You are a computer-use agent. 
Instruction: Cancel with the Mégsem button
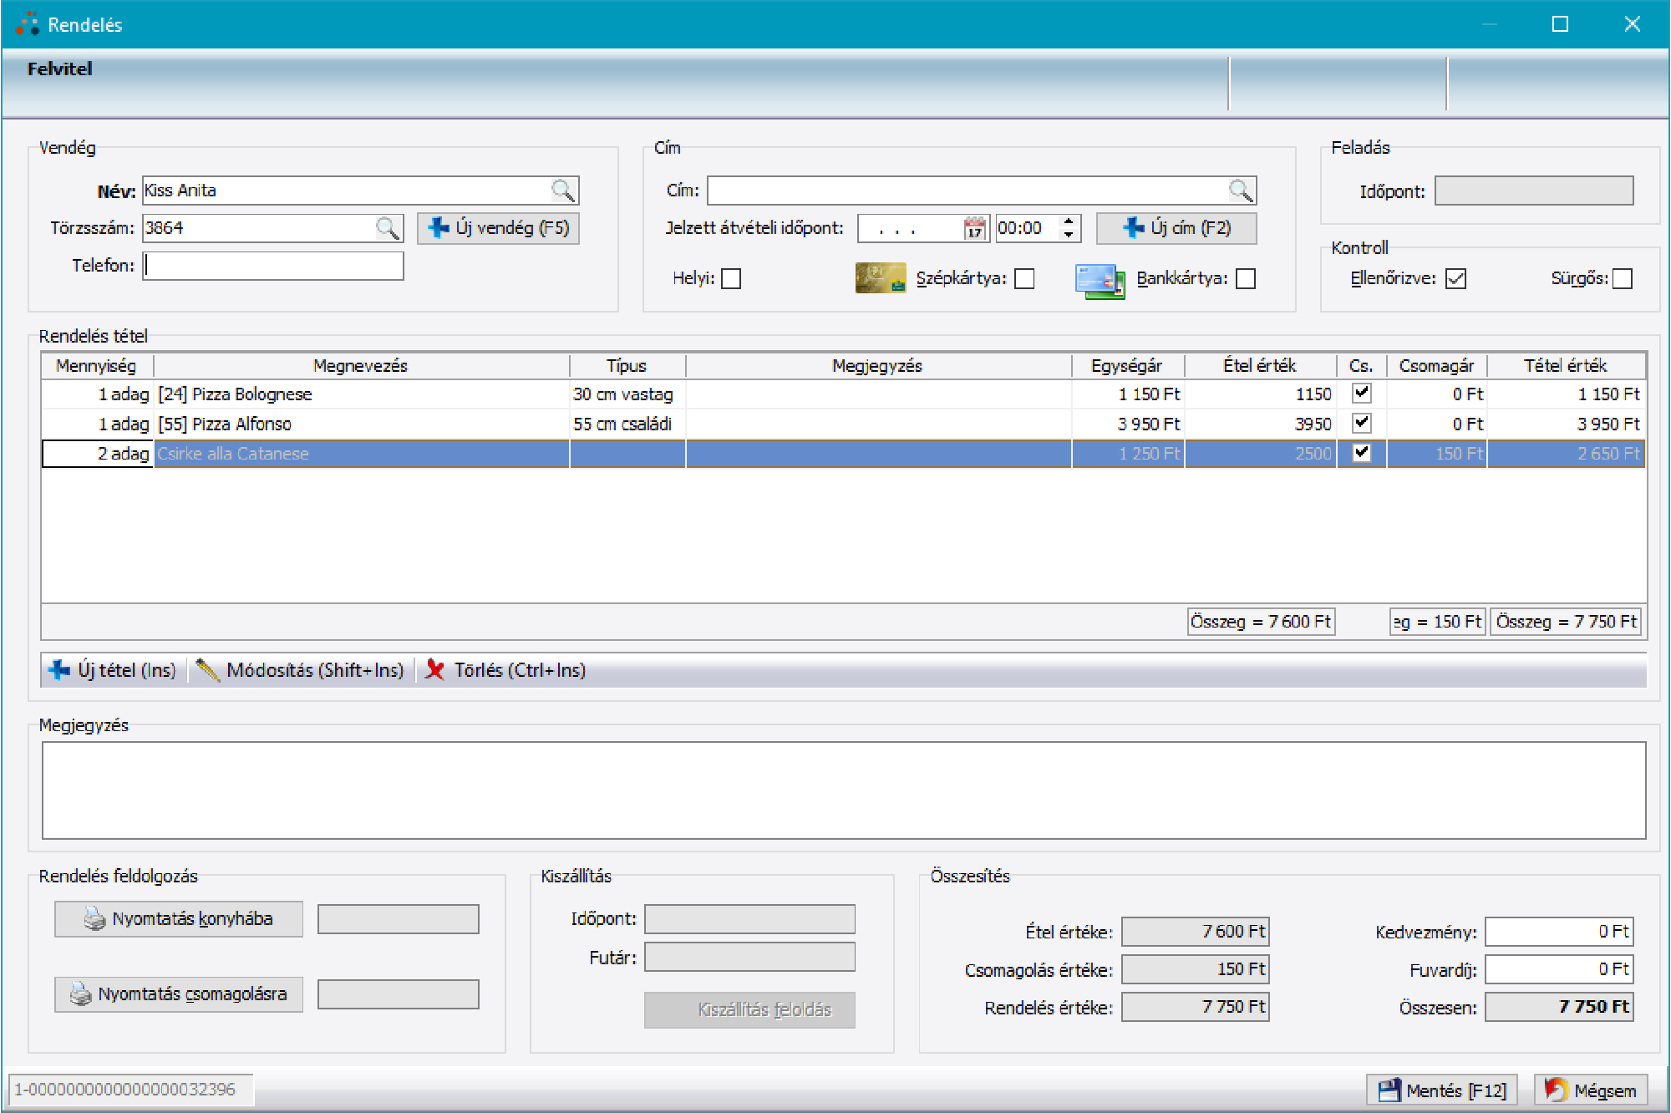tap(1591, 1090)
